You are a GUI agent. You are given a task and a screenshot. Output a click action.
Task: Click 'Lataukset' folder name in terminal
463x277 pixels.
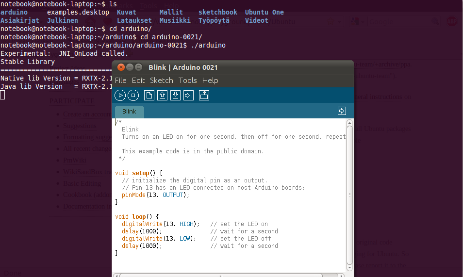click(134, 20)
